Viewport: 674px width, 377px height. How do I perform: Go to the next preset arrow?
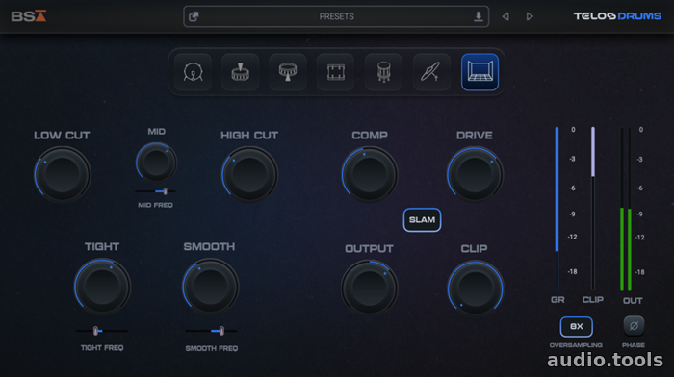point(530,16)
